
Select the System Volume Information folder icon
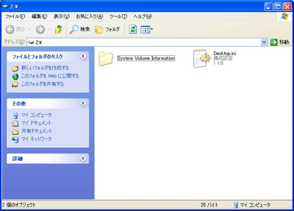coord(106,59)
